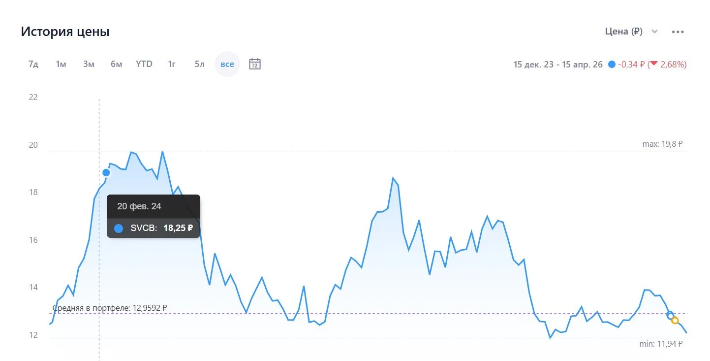Screen dimensions: 710x361
Task: Open the calendar date range picker
Action: (x=254, y=64)
